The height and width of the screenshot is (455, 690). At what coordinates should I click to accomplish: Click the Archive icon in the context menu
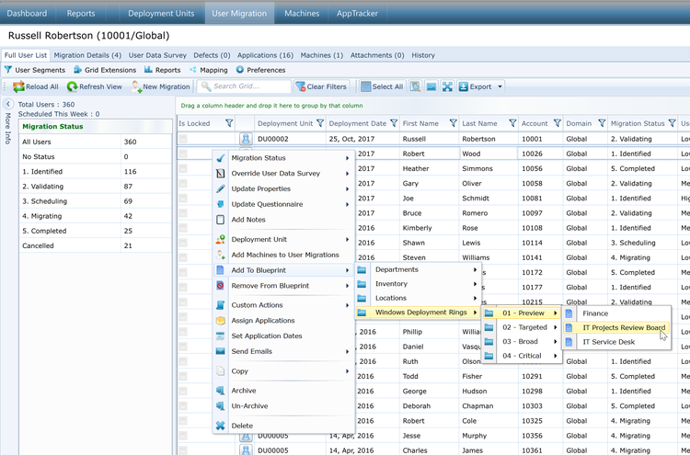(221, 391)
